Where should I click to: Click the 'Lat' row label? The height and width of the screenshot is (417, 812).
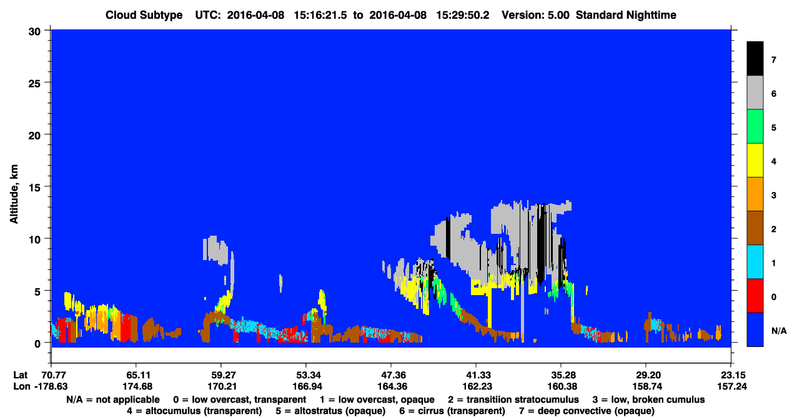pyautogui.click(x=21, y=374)
